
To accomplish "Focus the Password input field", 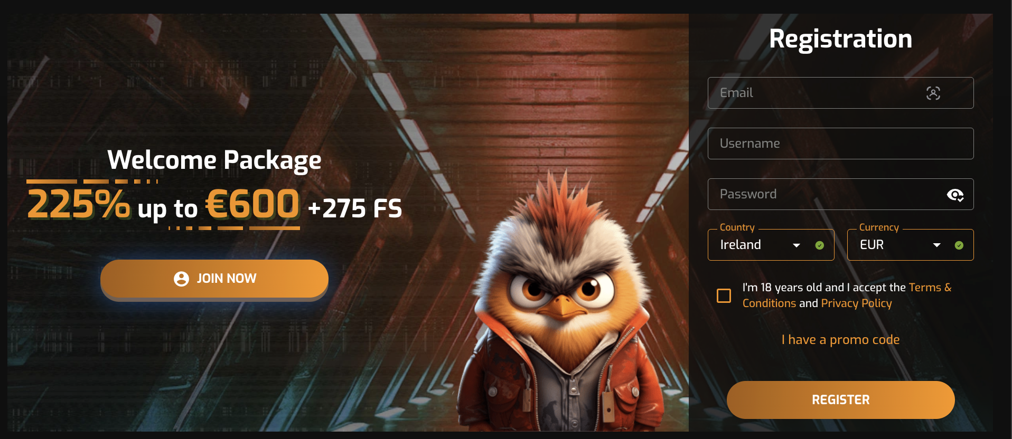I will [841, 194].
